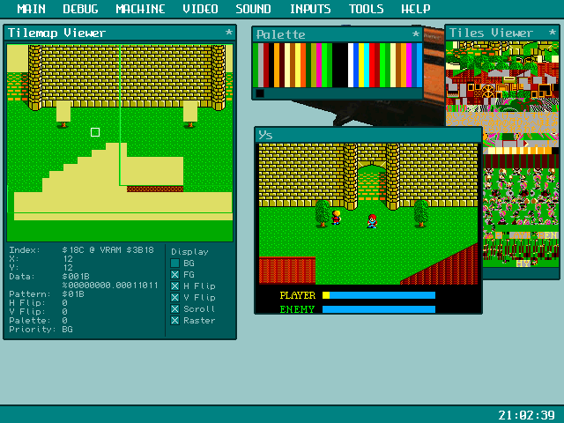The height and width of the screenshot is (423, 564).
Task: Click the Tiles Viewer star icon
Action: pyautogui.click(x=553, y=33)
